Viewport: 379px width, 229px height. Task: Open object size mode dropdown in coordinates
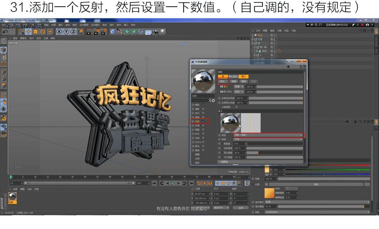(x=221, y=208)
